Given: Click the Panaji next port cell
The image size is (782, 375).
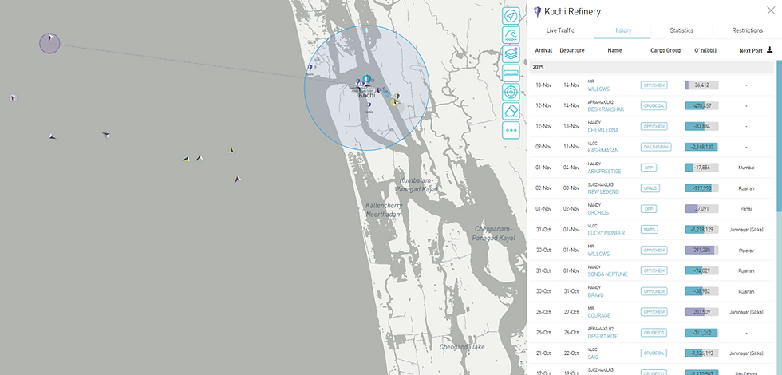Looking at the screenshot, I should 746,209.
